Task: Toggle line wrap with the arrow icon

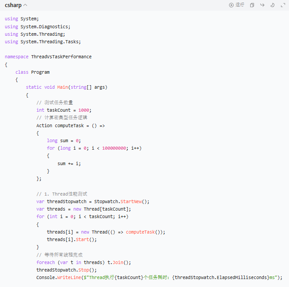Action: click(262, 5)
